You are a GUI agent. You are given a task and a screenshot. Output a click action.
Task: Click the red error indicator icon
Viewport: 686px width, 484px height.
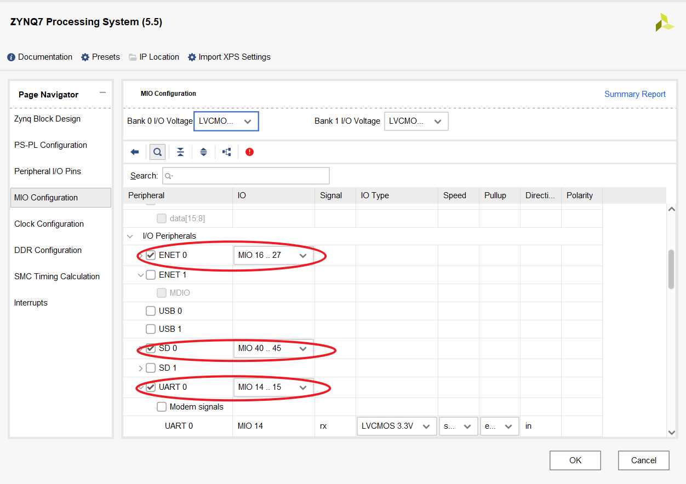coord(250,152)
